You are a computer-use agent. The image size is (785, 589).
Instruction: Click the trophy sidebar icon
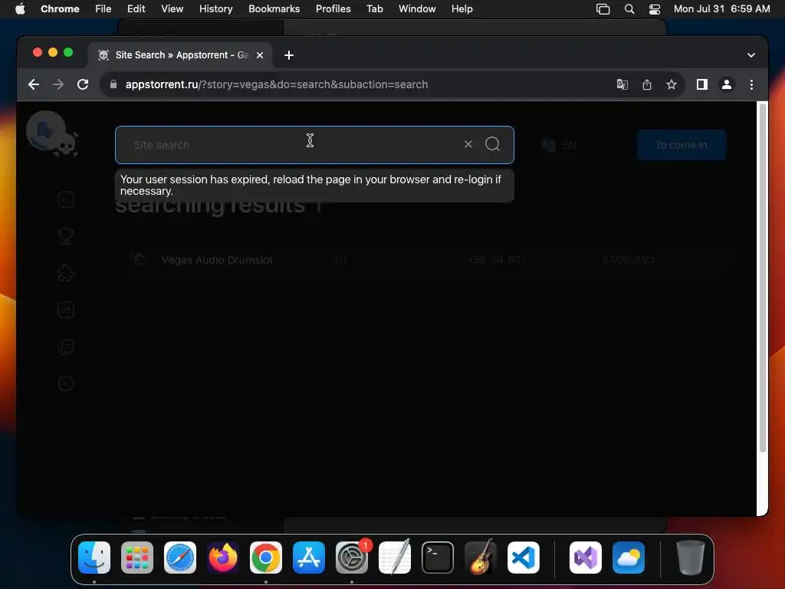pos(66,236)
